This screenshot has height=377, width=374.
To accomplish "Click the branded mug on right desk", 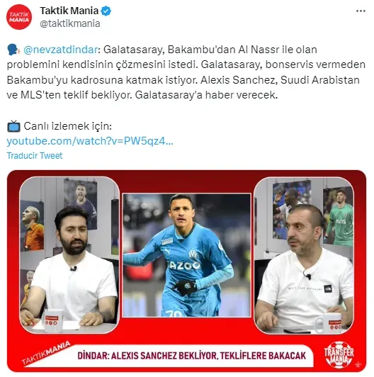I will pyautogui.click(x=330, y=323).
